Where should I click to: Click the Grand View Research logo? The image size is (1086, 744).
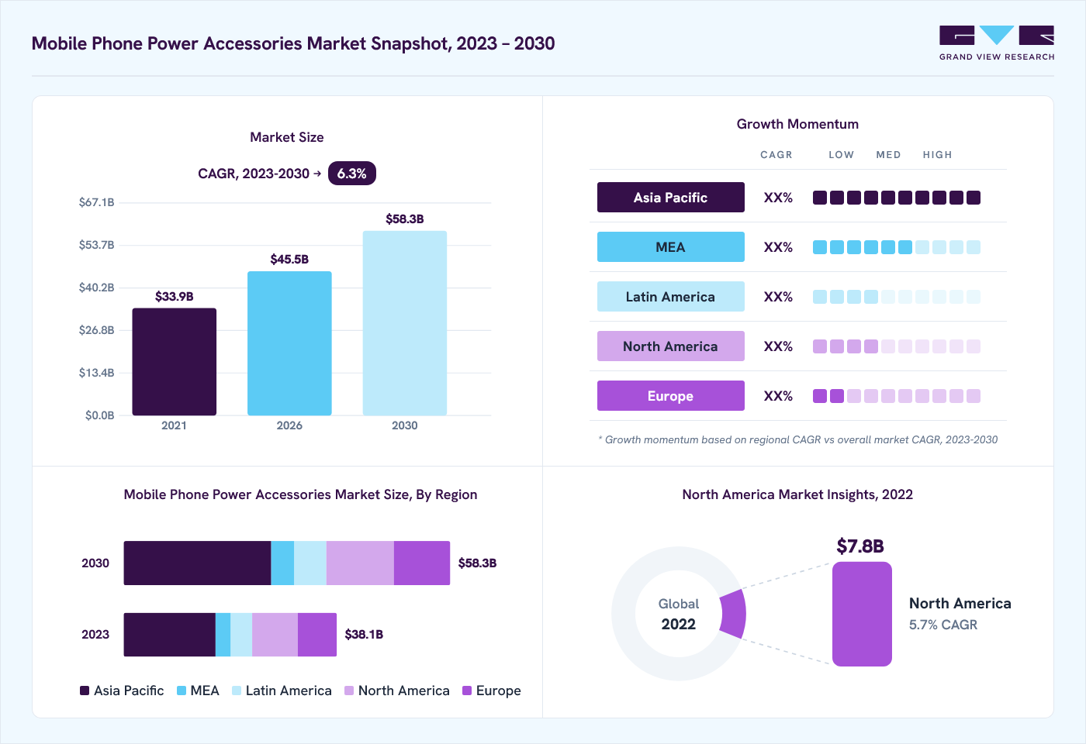click(997, 43)
